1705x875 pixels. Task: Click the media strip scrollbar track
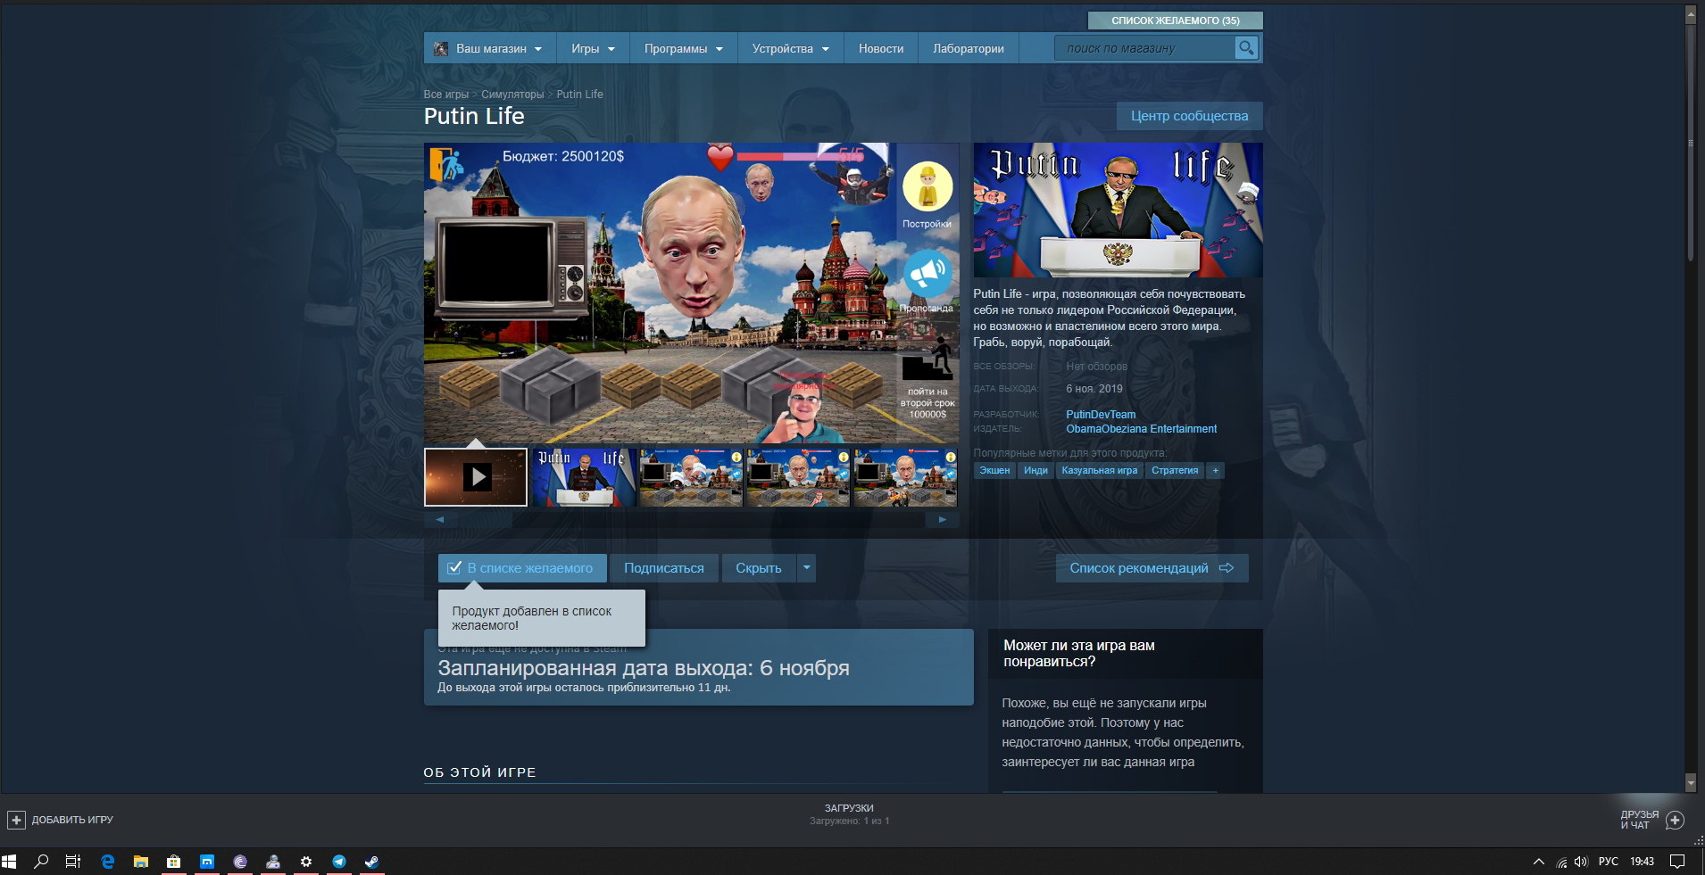[691, 519]
